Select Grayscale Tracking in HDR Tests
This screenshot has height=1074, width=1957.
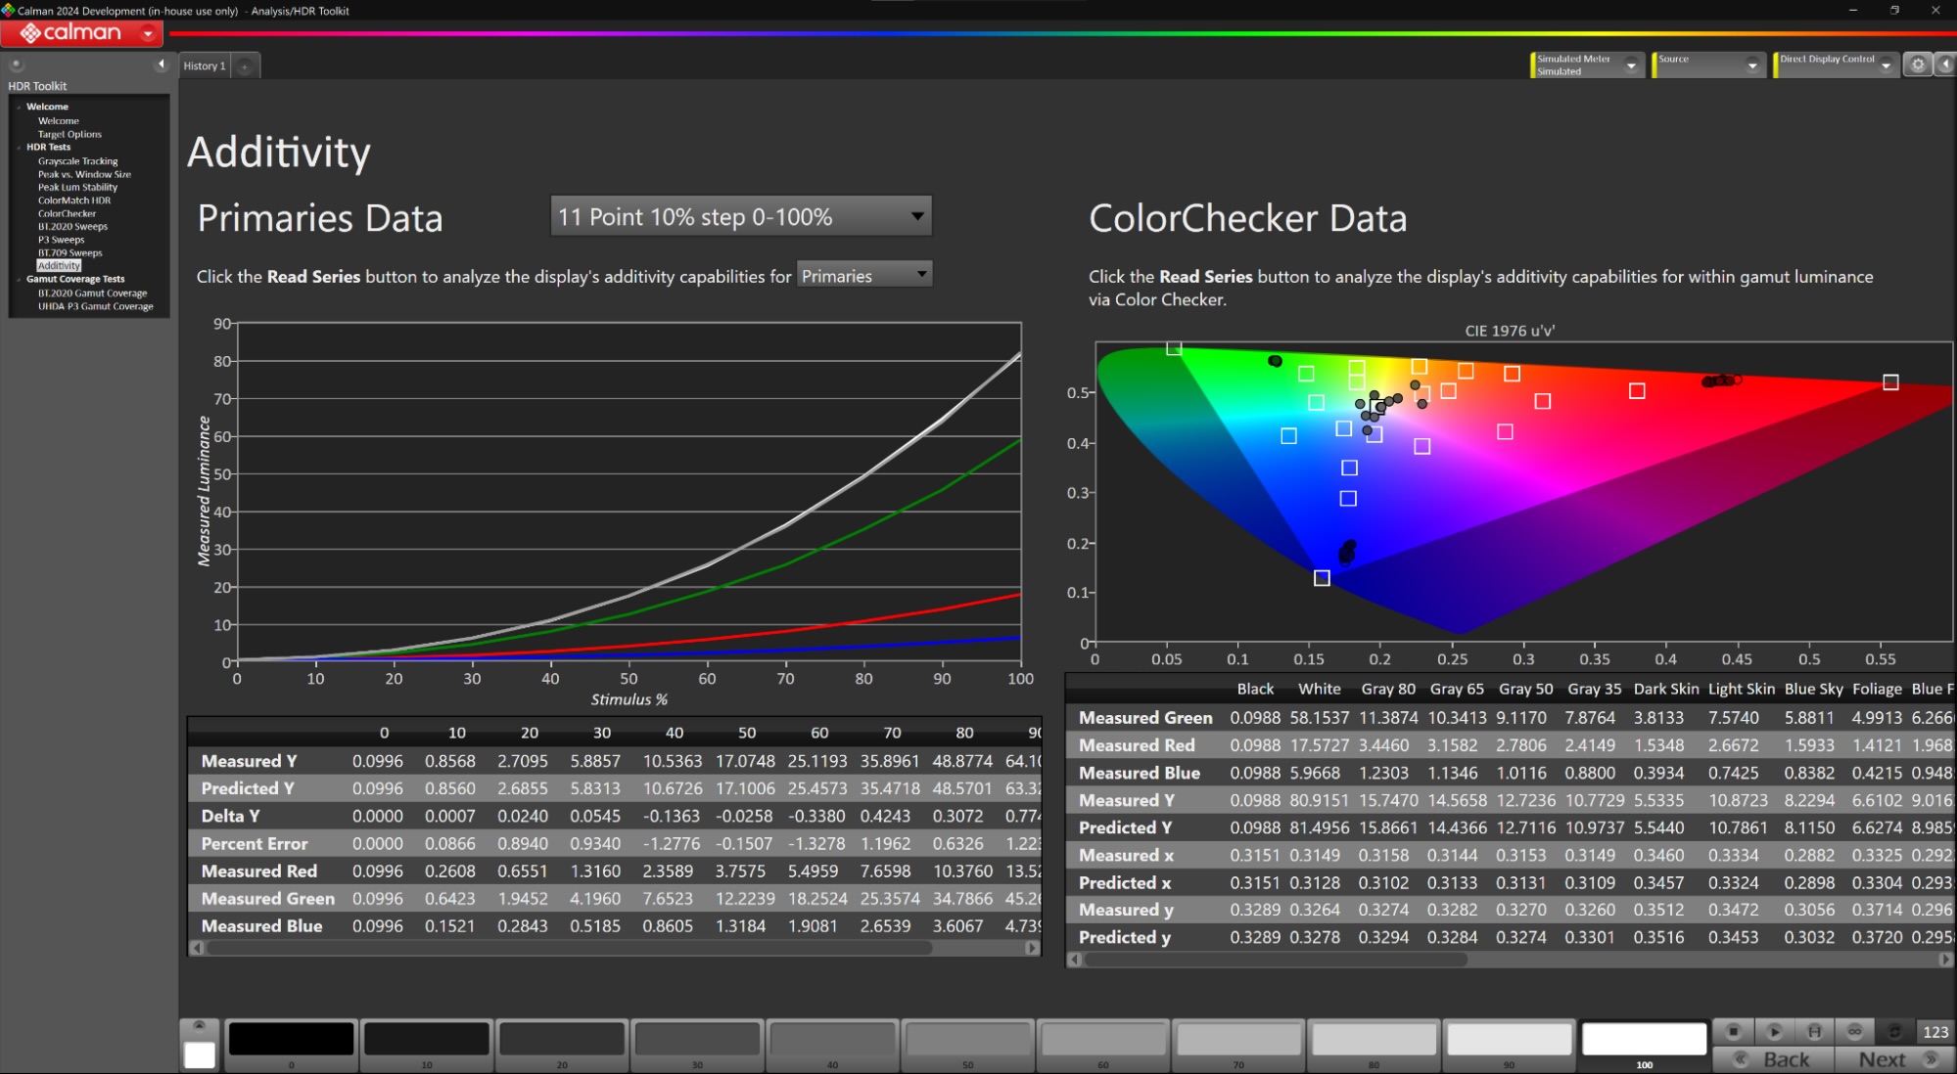pyautogui.click(x=77, y=160)
